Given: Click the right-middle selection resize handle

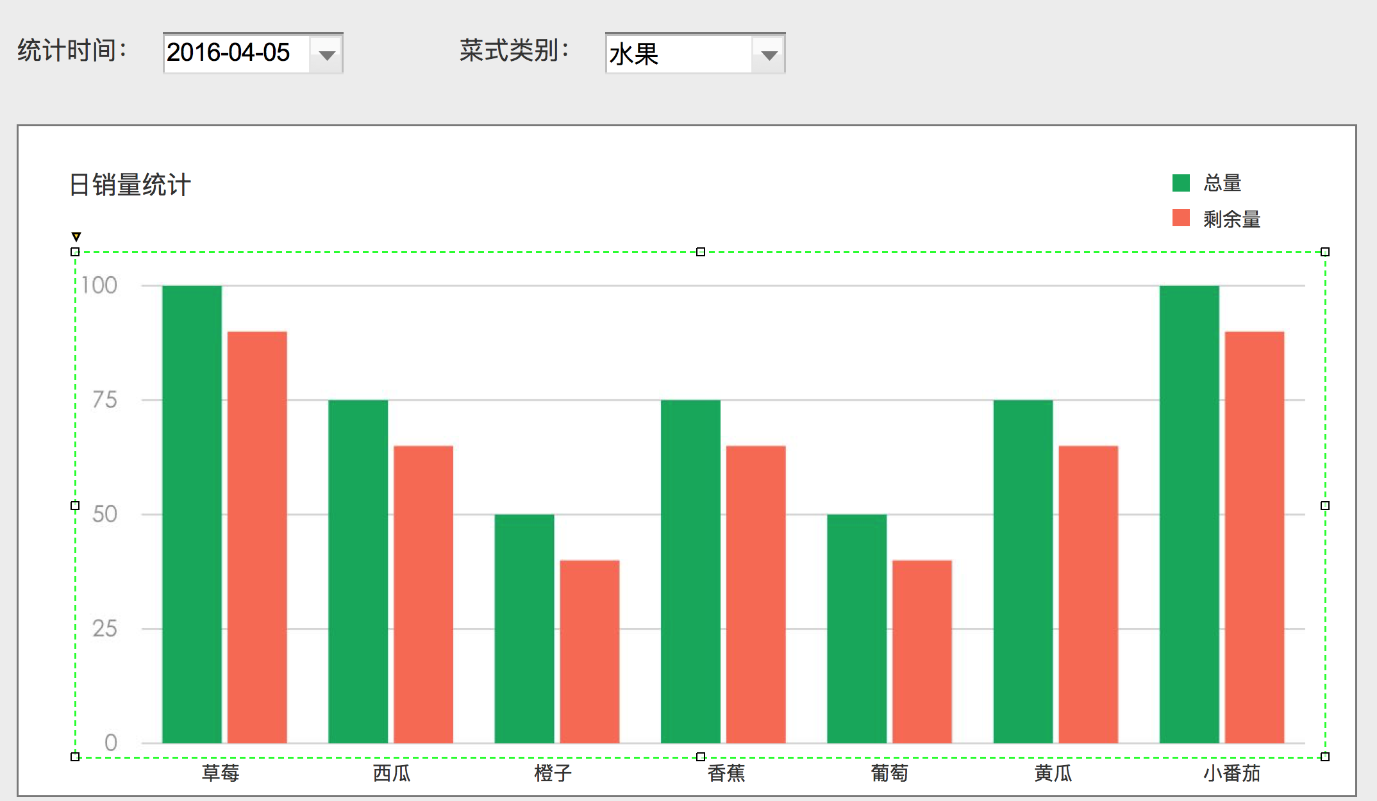Looking at the screenshot, I should click(x=1325, y=506).
